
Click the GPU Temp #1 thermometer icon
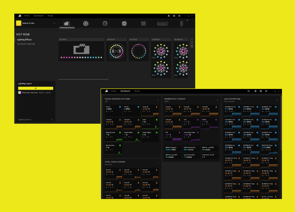point(157,107)
